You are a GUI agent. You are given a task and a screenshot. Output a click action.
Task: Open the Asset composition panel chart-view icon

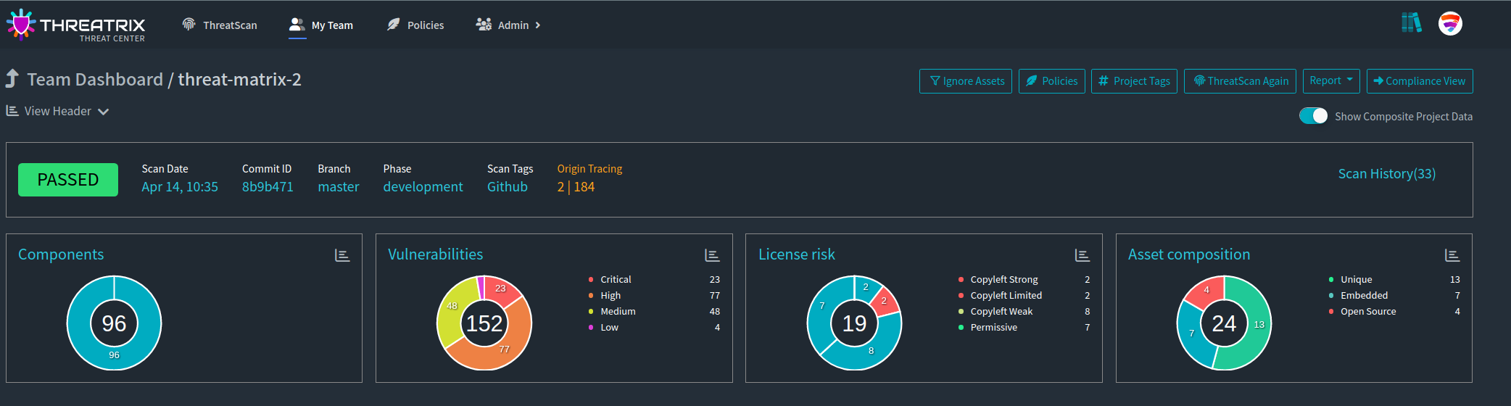(1452, 255)
